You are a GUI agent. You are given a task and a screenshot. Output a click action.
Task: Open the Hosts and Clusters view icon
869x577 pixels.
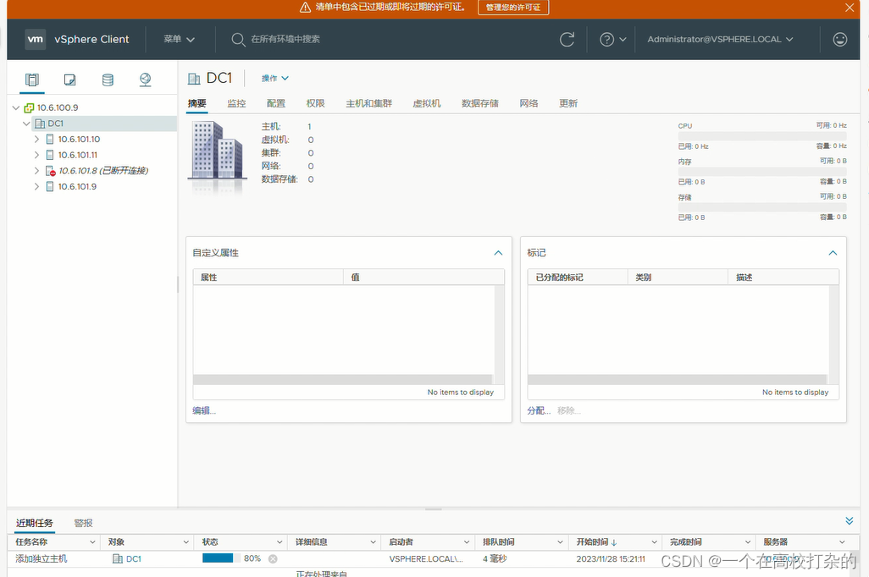click(x=32, y=80)
